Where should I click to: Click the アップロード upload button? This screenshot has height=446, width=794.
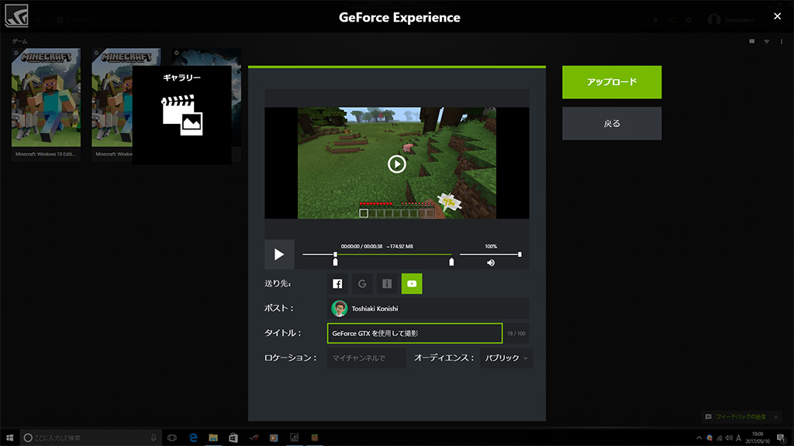pos(612,82)
